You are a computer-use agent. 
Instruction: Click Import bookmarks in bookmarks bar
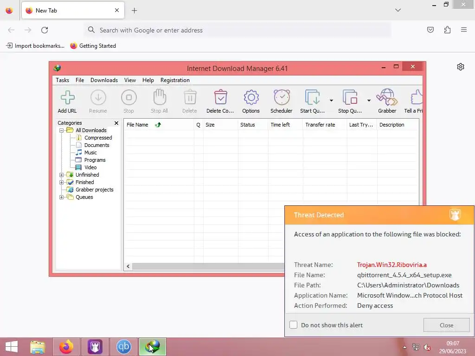coord(35,46)
